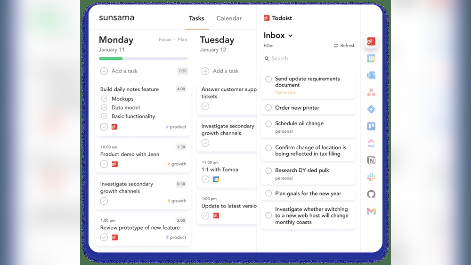Open the Jira integration icon
Screen dimensions: 471x265
tap(371, 109)
